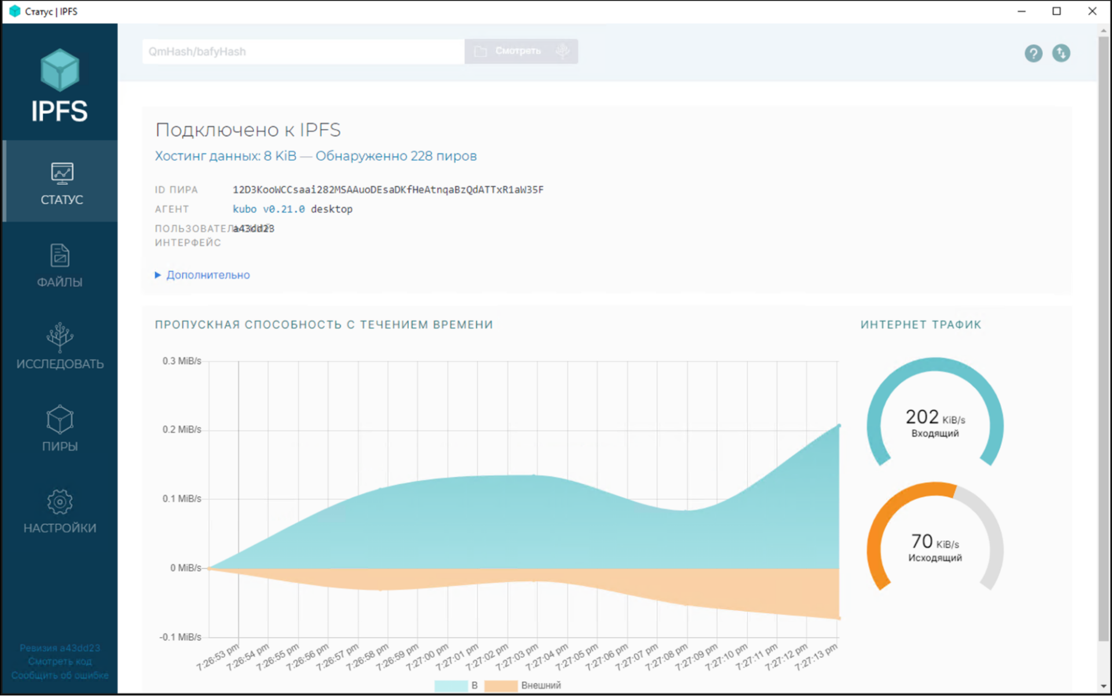1112x696 pixels.
Task: Click the upload/download arrows icon at top right
Action: (x=1062, y=53)
